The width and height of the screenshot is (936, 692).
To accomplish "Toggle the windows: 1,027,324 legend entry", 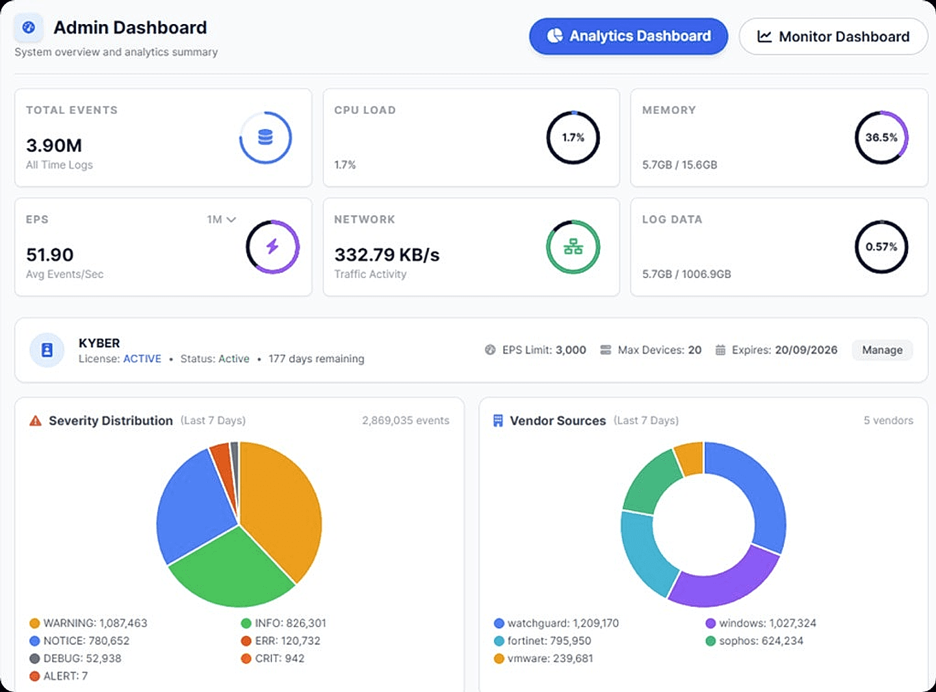I will [760, 624].
